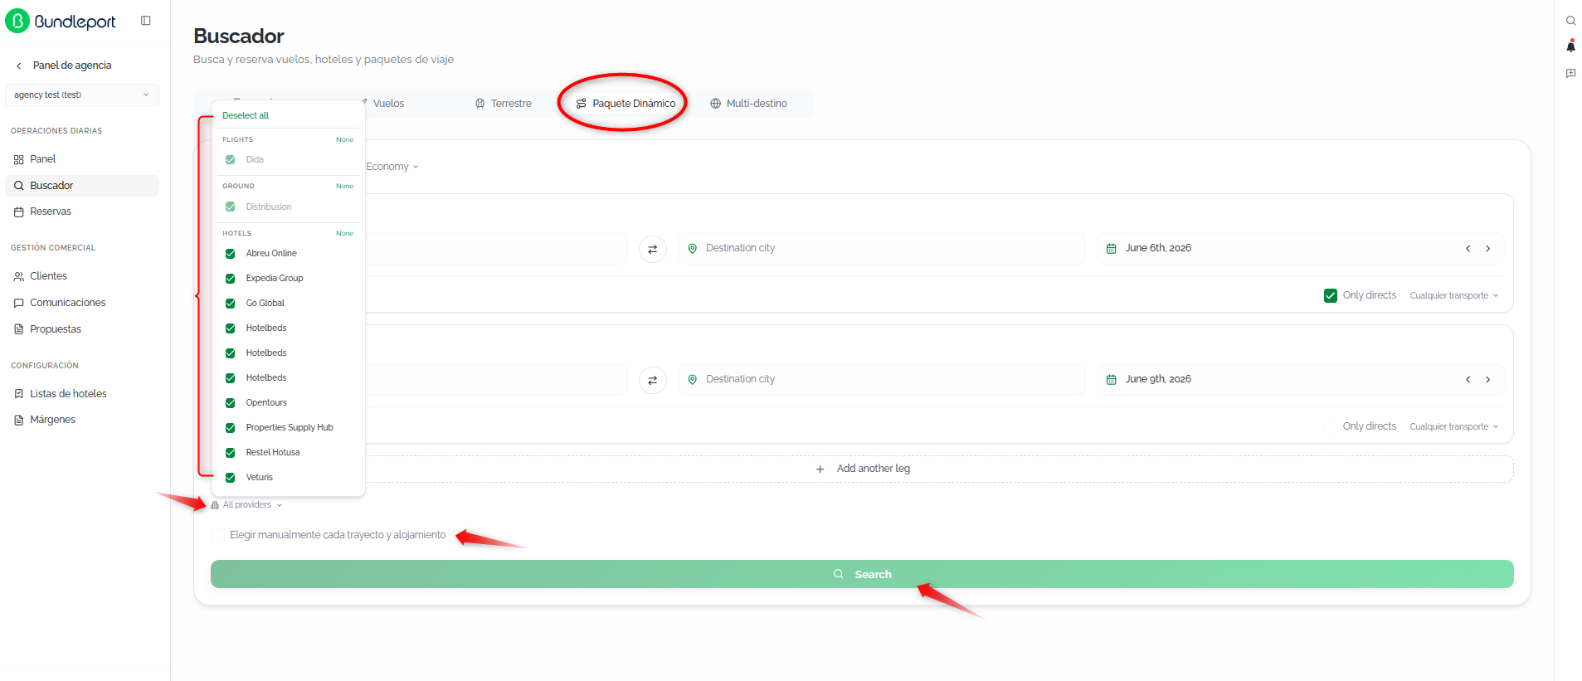Viewport: 1582px width, 681px height.
Task: Open Comunicaciones in the sidebar
Action: 81,303
